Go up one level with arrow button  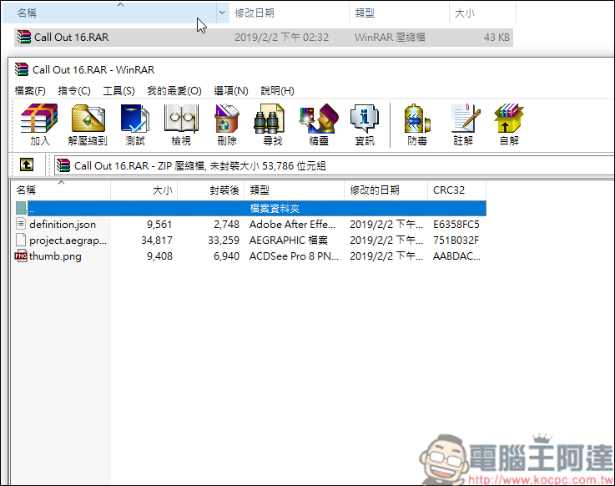click(27, 165)
